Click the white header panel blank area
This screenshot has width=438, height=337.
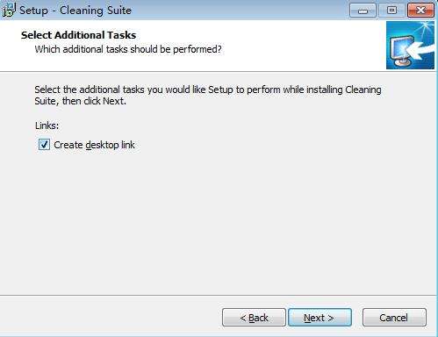click(292, 44)
